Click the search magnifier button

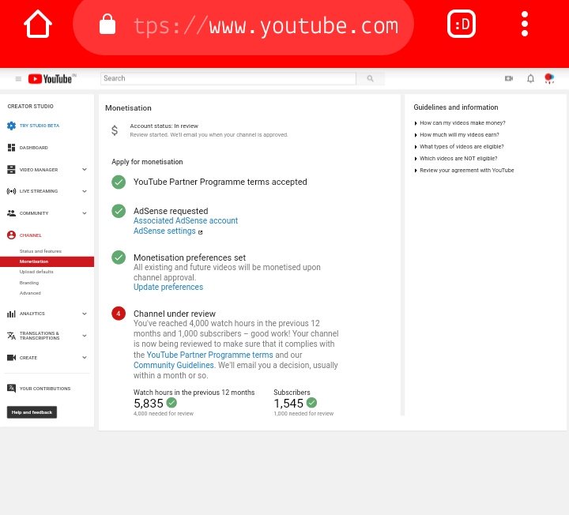[x=370, y=78]
